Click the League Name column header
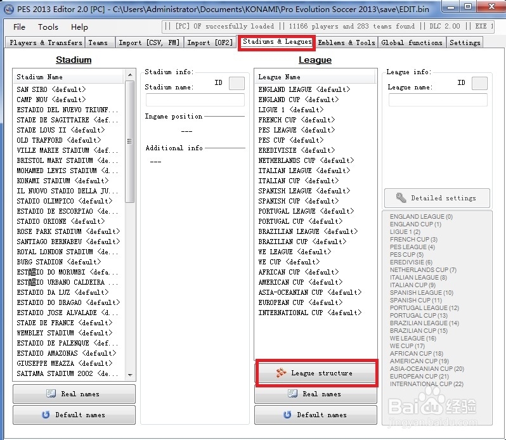Screen dimensions: 506x440 point(316,77)
